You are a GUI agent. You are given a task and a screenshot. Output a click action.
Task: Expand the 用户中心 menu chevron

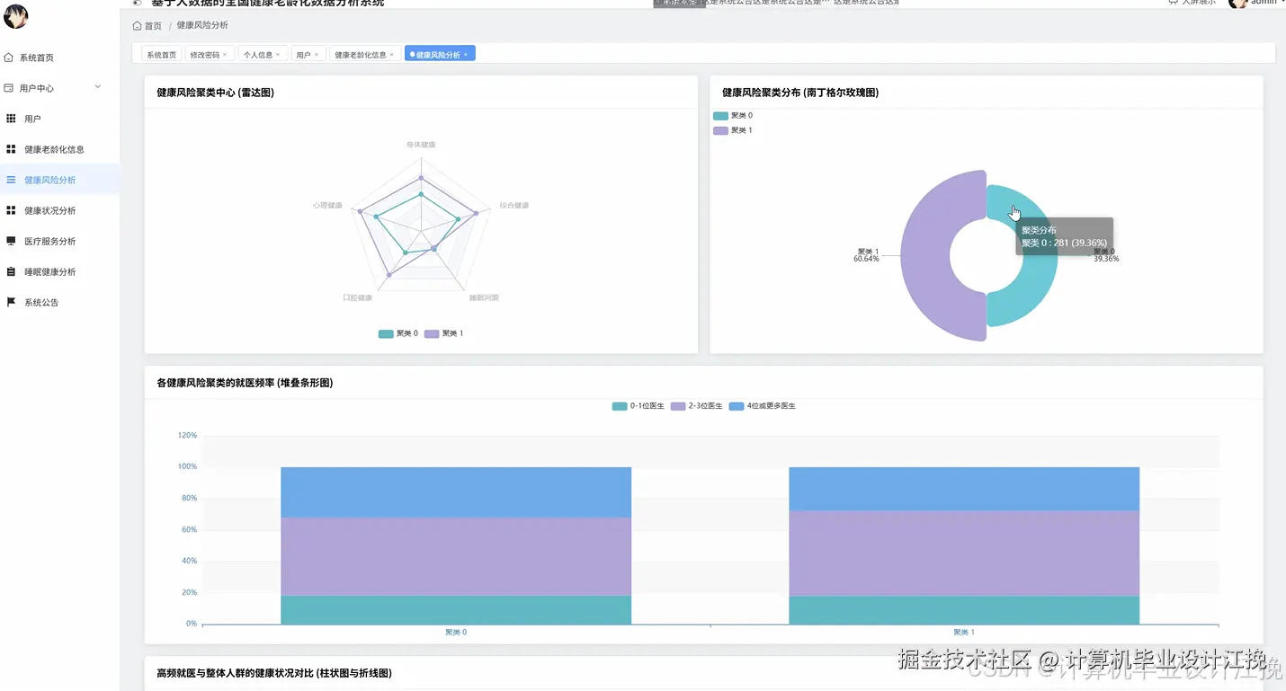click(98, 87)
